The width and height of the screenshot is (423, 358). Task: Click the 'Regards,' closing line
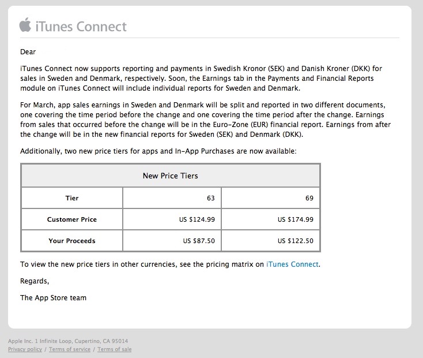pos(35,281)
